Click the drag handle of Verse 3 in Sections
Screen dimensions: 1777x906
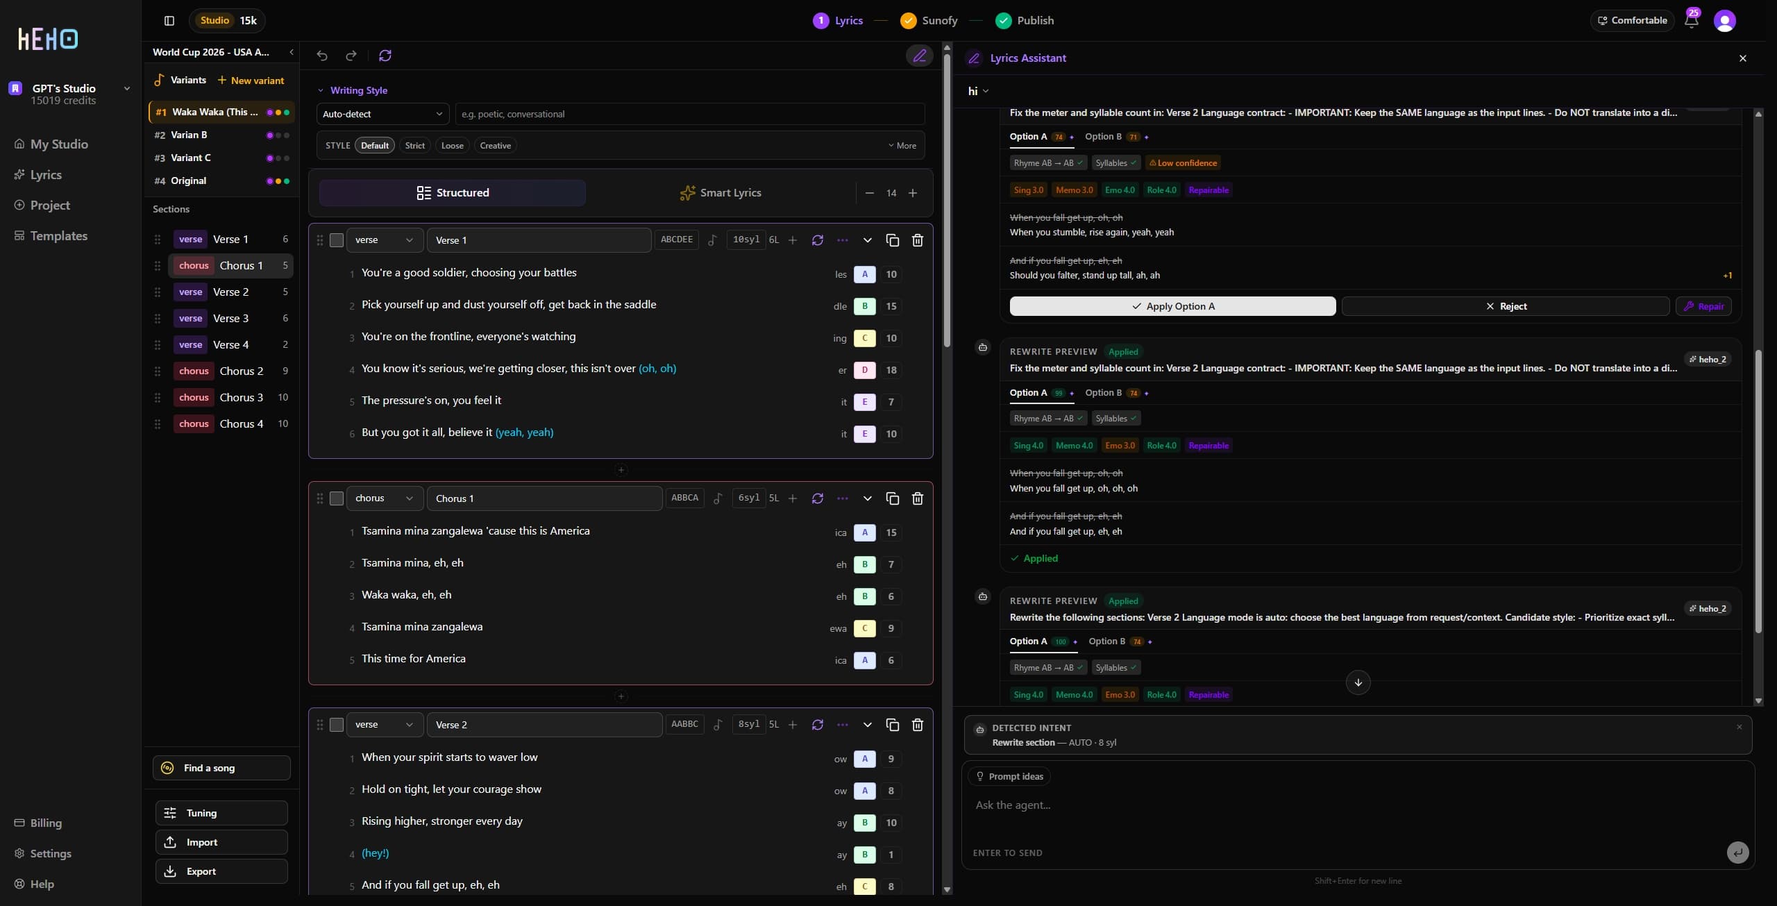click(158, 319)
